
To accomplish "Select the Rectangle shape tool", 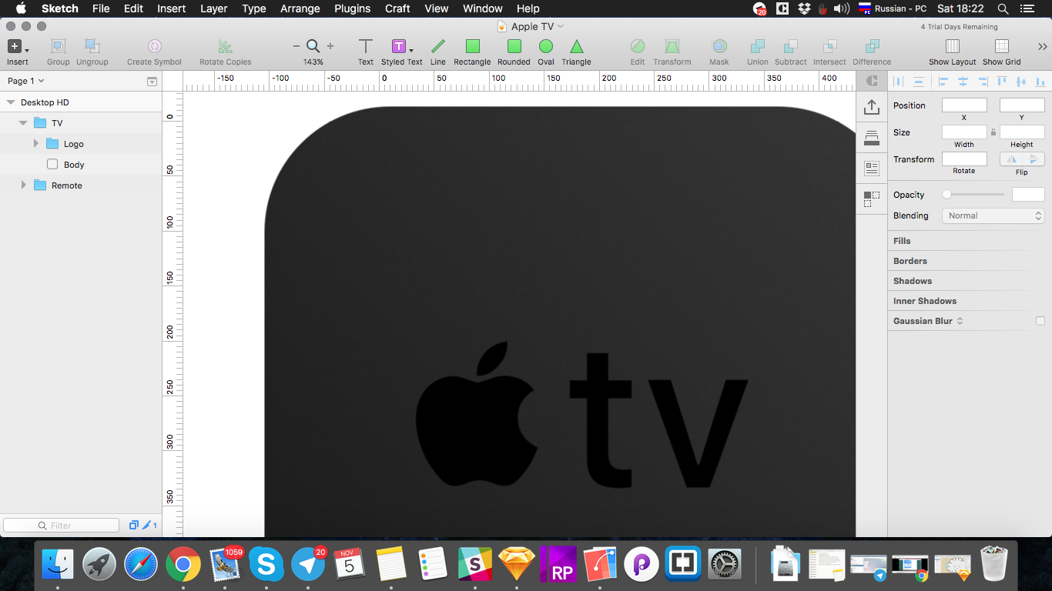I will pos(472,47).
